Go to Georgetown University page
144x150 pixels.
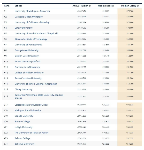[x=27, y=50]
